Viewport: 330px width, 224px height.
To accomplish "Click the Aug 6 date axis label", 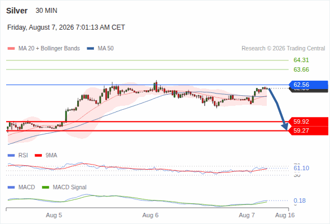I will coord(150,215).
